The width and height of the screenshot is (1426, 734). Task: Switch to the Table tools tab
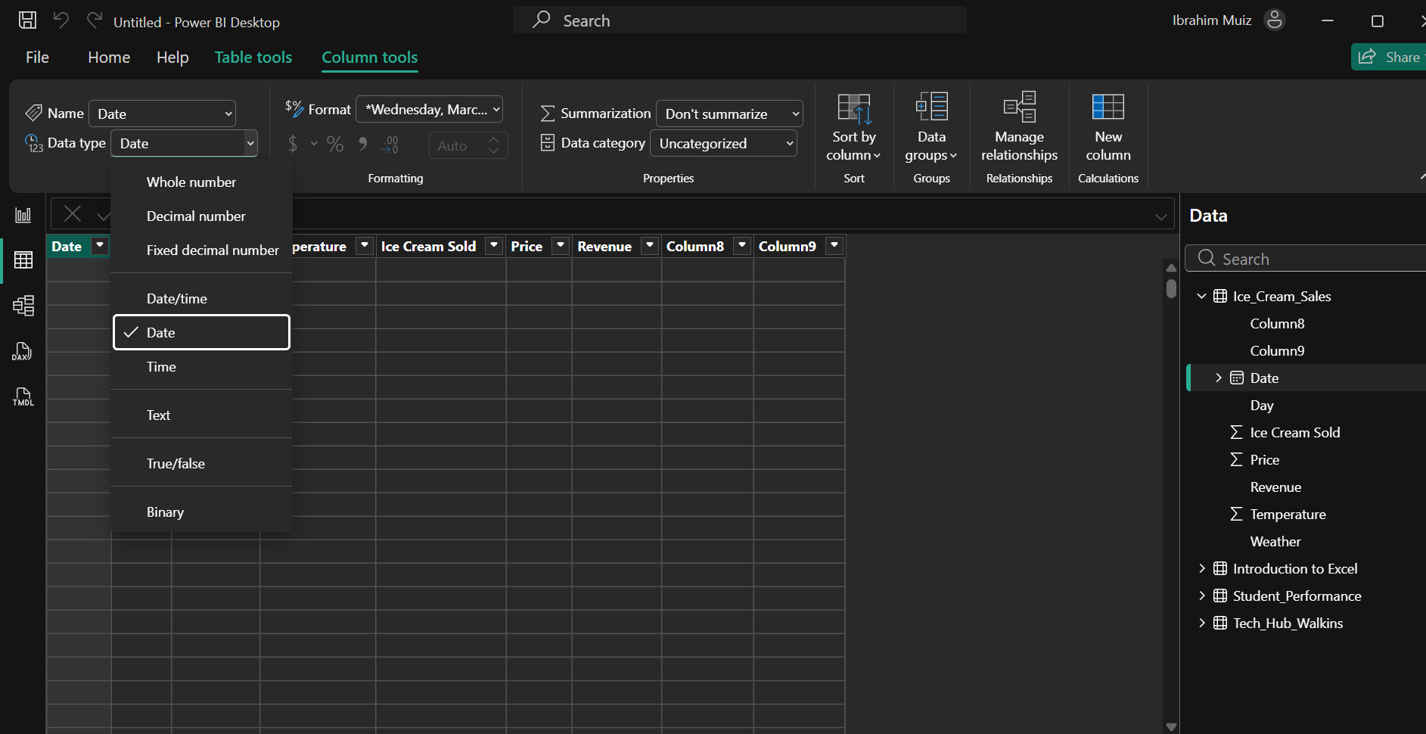pyautogui.click(x=253, y=58)
